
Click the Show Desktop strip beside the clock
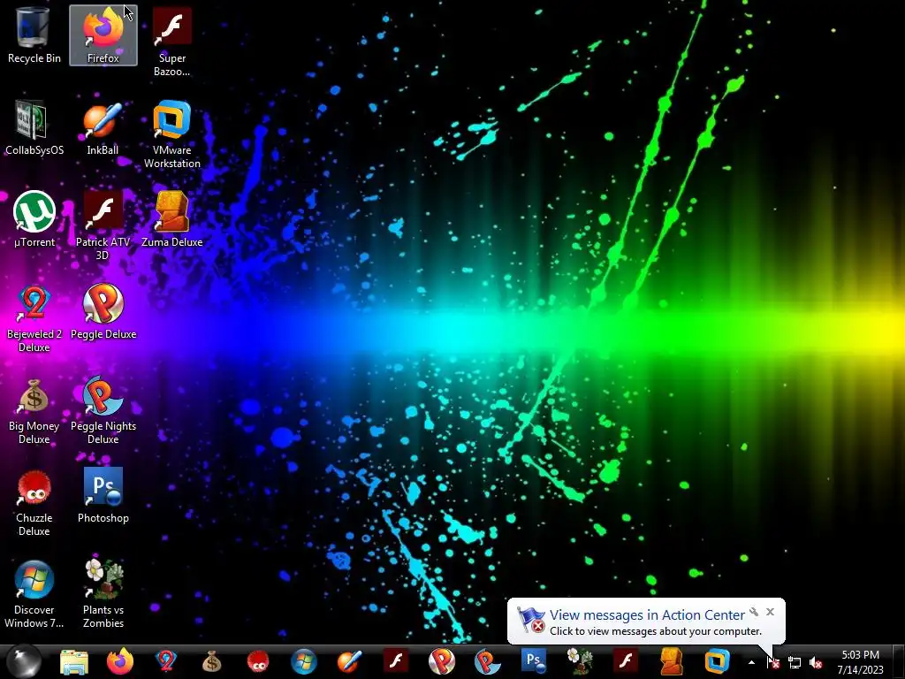[901, 662]
